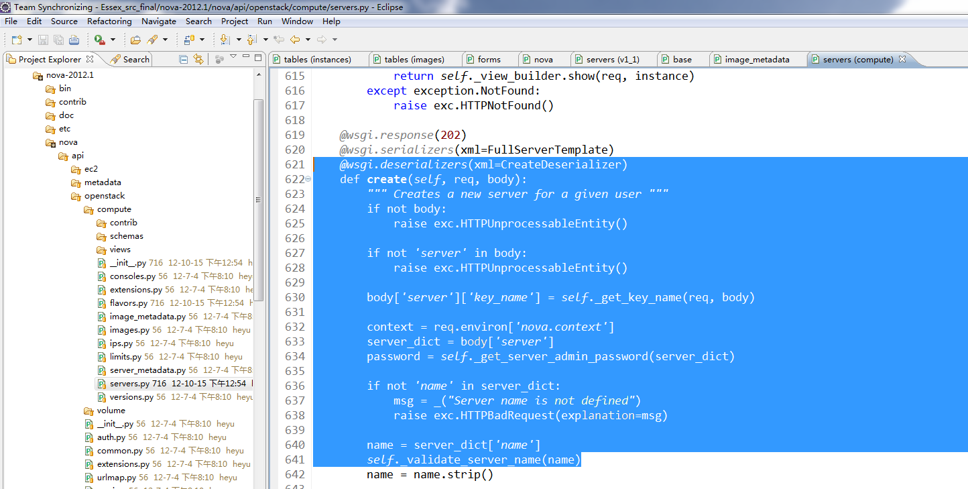Open the Project menu
Image resolution: width=968 pixels, height=489 pixels.
coord(235,21)
